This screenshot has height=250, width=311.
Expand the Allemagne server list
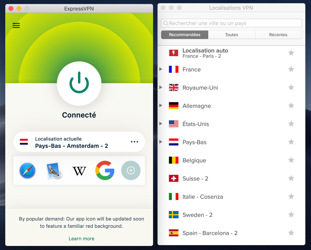(x=161, y=105)
